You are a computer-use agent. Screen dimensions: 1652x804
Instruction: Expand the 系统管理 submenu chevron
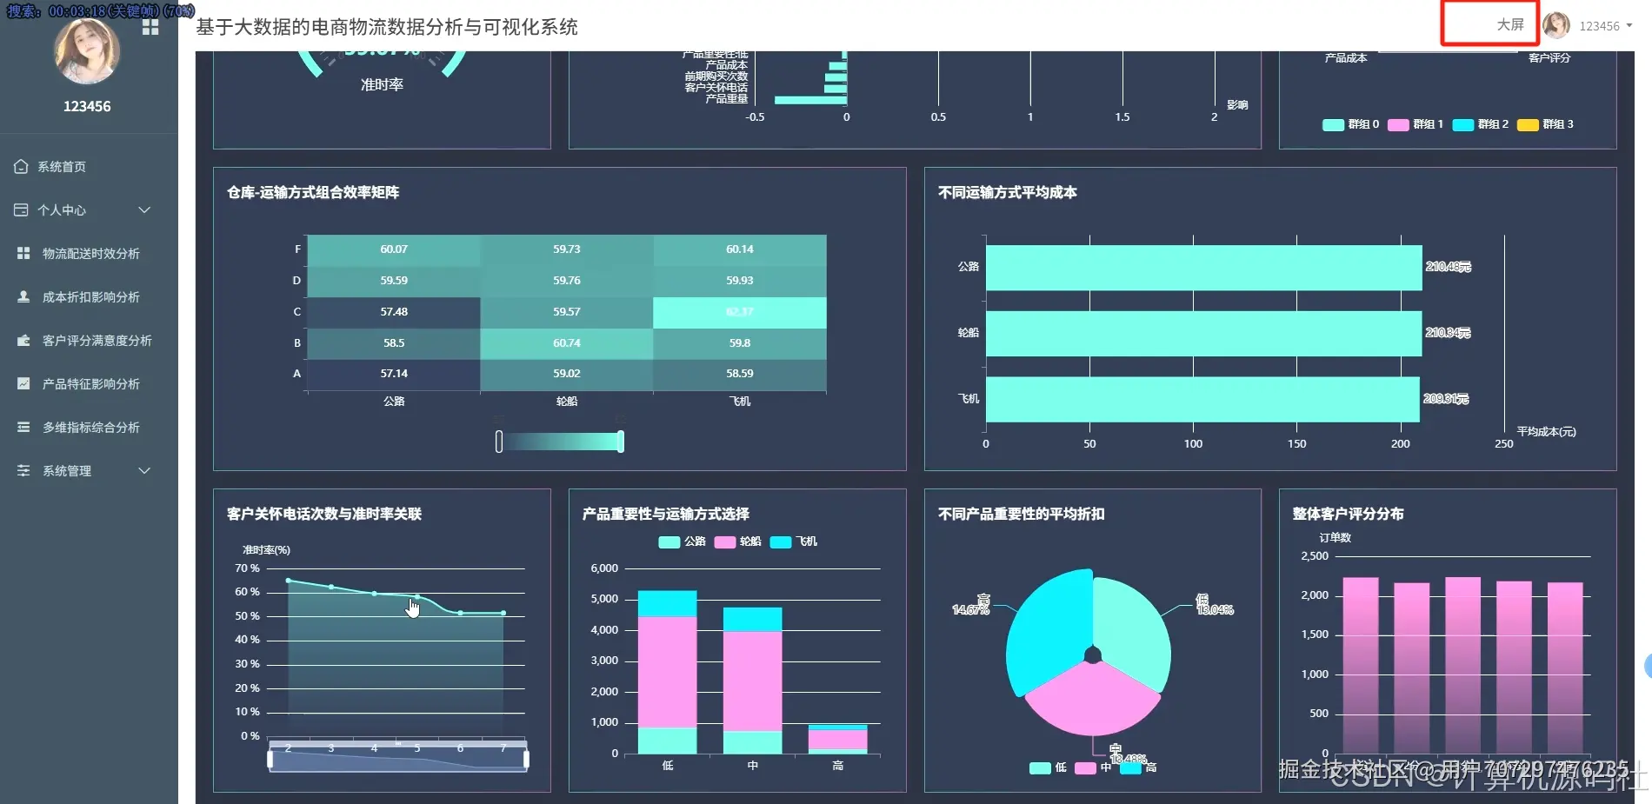(144, 470)
